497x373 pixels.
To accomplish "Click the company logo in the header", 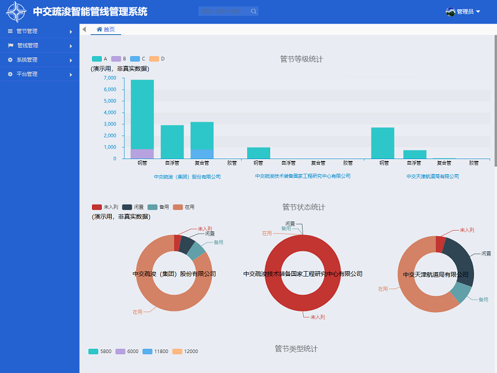I will coord(16,11).
